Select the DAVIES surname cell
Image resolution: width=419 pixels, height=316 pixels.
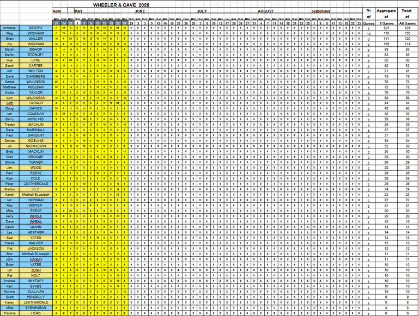[x=36, y=109]
